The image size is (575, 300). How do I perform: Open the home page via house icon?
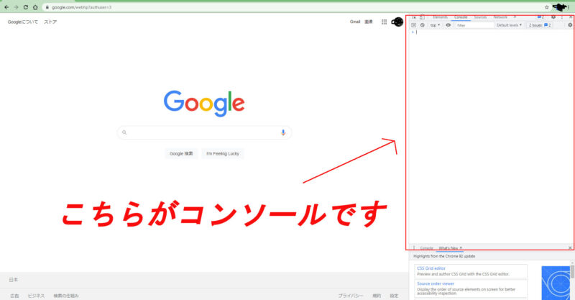[35, 7]
